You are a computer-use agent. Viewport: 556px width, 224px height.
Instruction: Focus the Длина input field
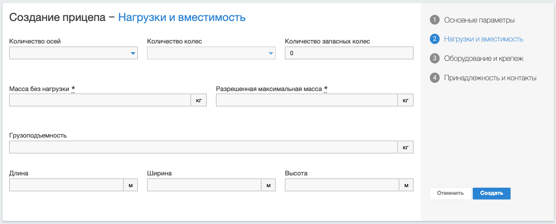click(x=66, y=185)
